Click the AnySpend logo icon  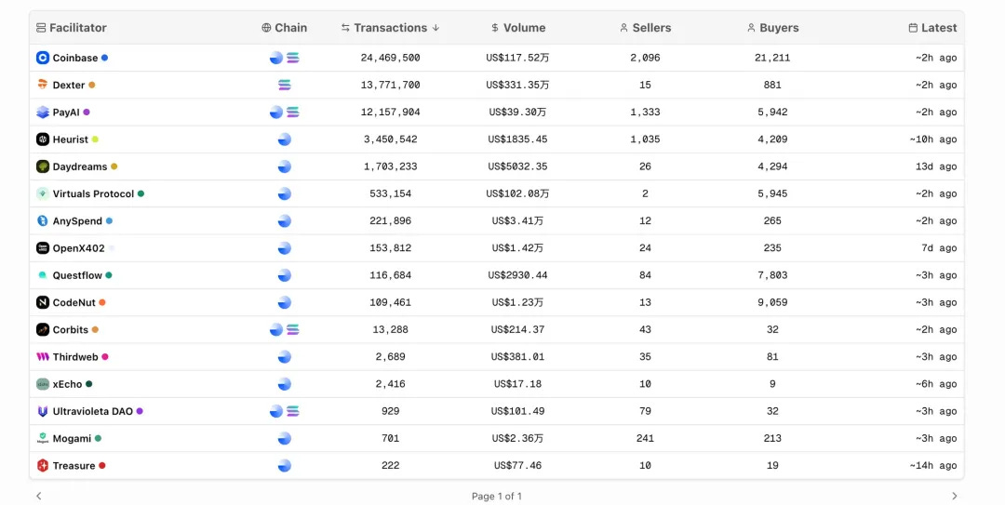(x=42, y=221)
